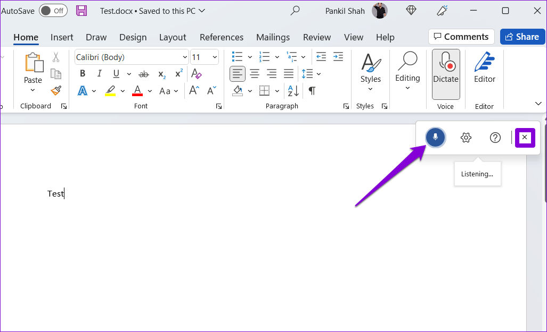The width and height of the screenshot is (547, 332).
Task: Open the text highlight color dropdown
Action: click(121, 91)
